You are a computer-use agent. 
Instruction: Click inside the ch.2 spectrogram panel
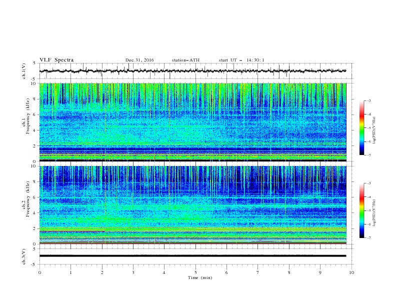tap(192, 205)
